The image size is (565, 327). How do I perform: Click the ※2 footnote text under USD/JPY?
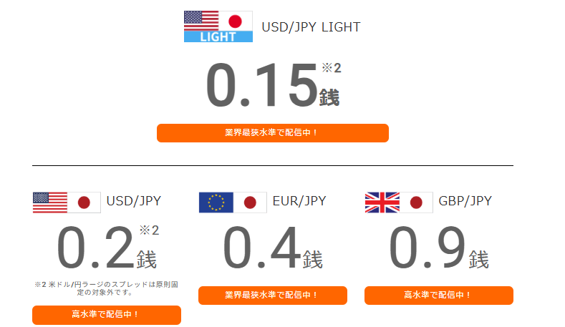(106, 288)
